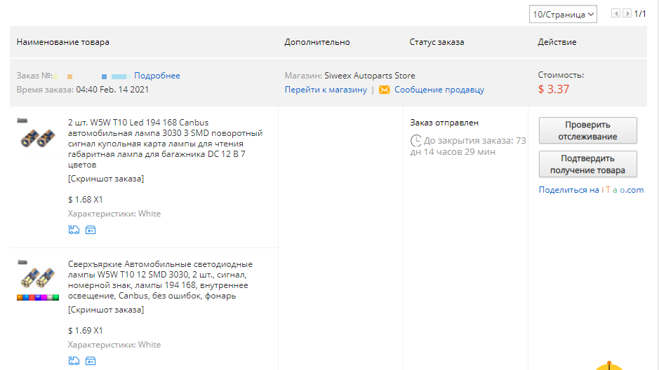This screenshot has width=659, height=370.
Task: Open the 10/Страница page size dropdown
Action: pyautogui.click(x=563, y=14)
